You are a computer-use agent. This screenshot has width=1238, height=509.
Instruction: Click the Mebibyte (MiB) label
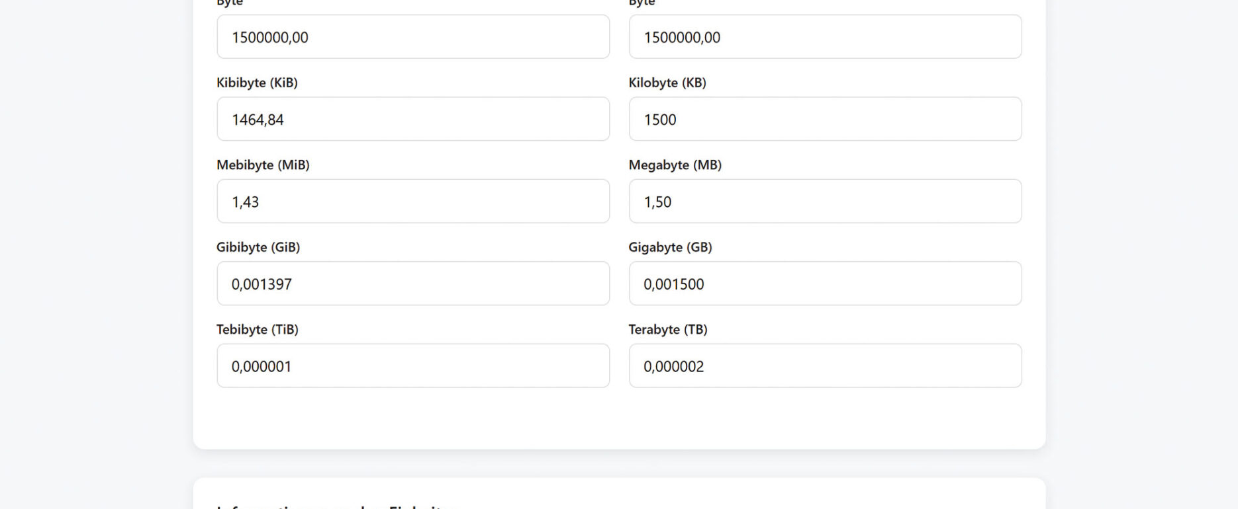click(x=263, y=165)
